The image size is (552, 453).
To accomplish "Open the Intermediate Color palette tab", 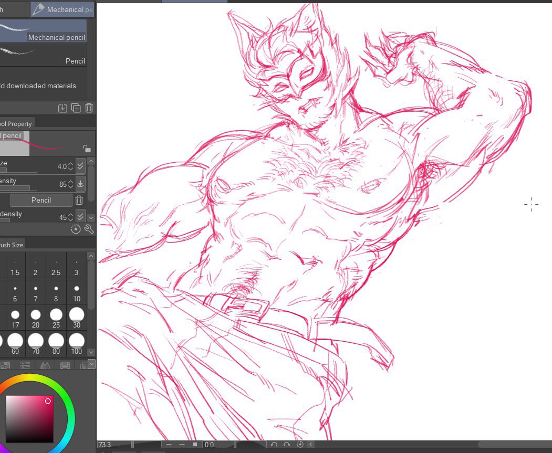I will (x=45, y=365).
